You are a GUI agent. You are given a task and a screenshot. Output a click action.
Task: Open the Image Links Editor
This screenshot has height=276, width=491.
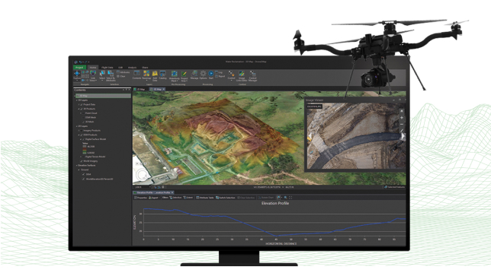click(x=242, y=76)
